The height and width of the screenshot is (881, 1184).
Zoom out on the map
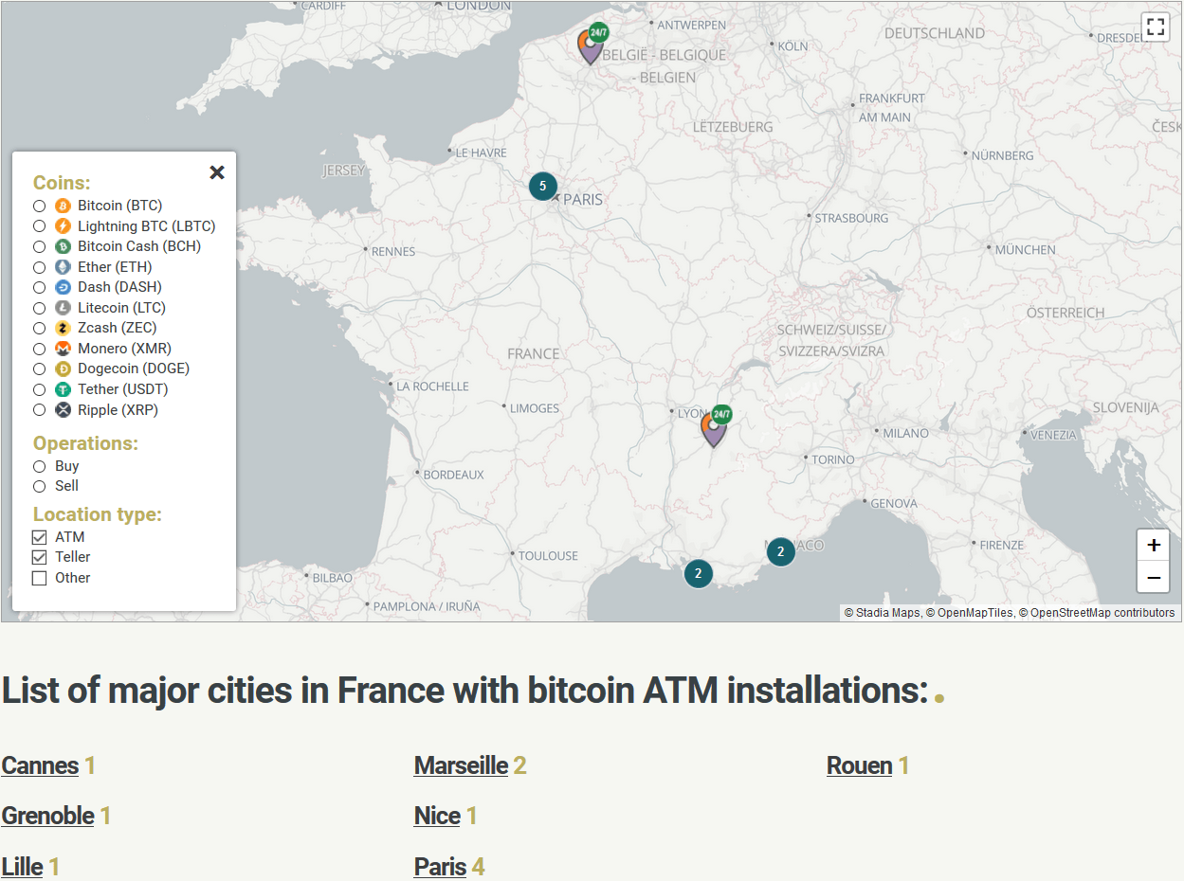(x=1153, y=577)
